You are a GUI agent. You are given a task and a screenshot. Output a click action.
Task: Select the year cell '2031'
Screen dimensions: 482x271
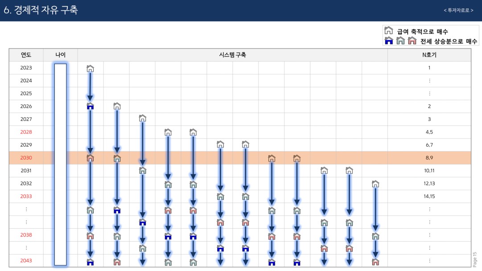26,171
